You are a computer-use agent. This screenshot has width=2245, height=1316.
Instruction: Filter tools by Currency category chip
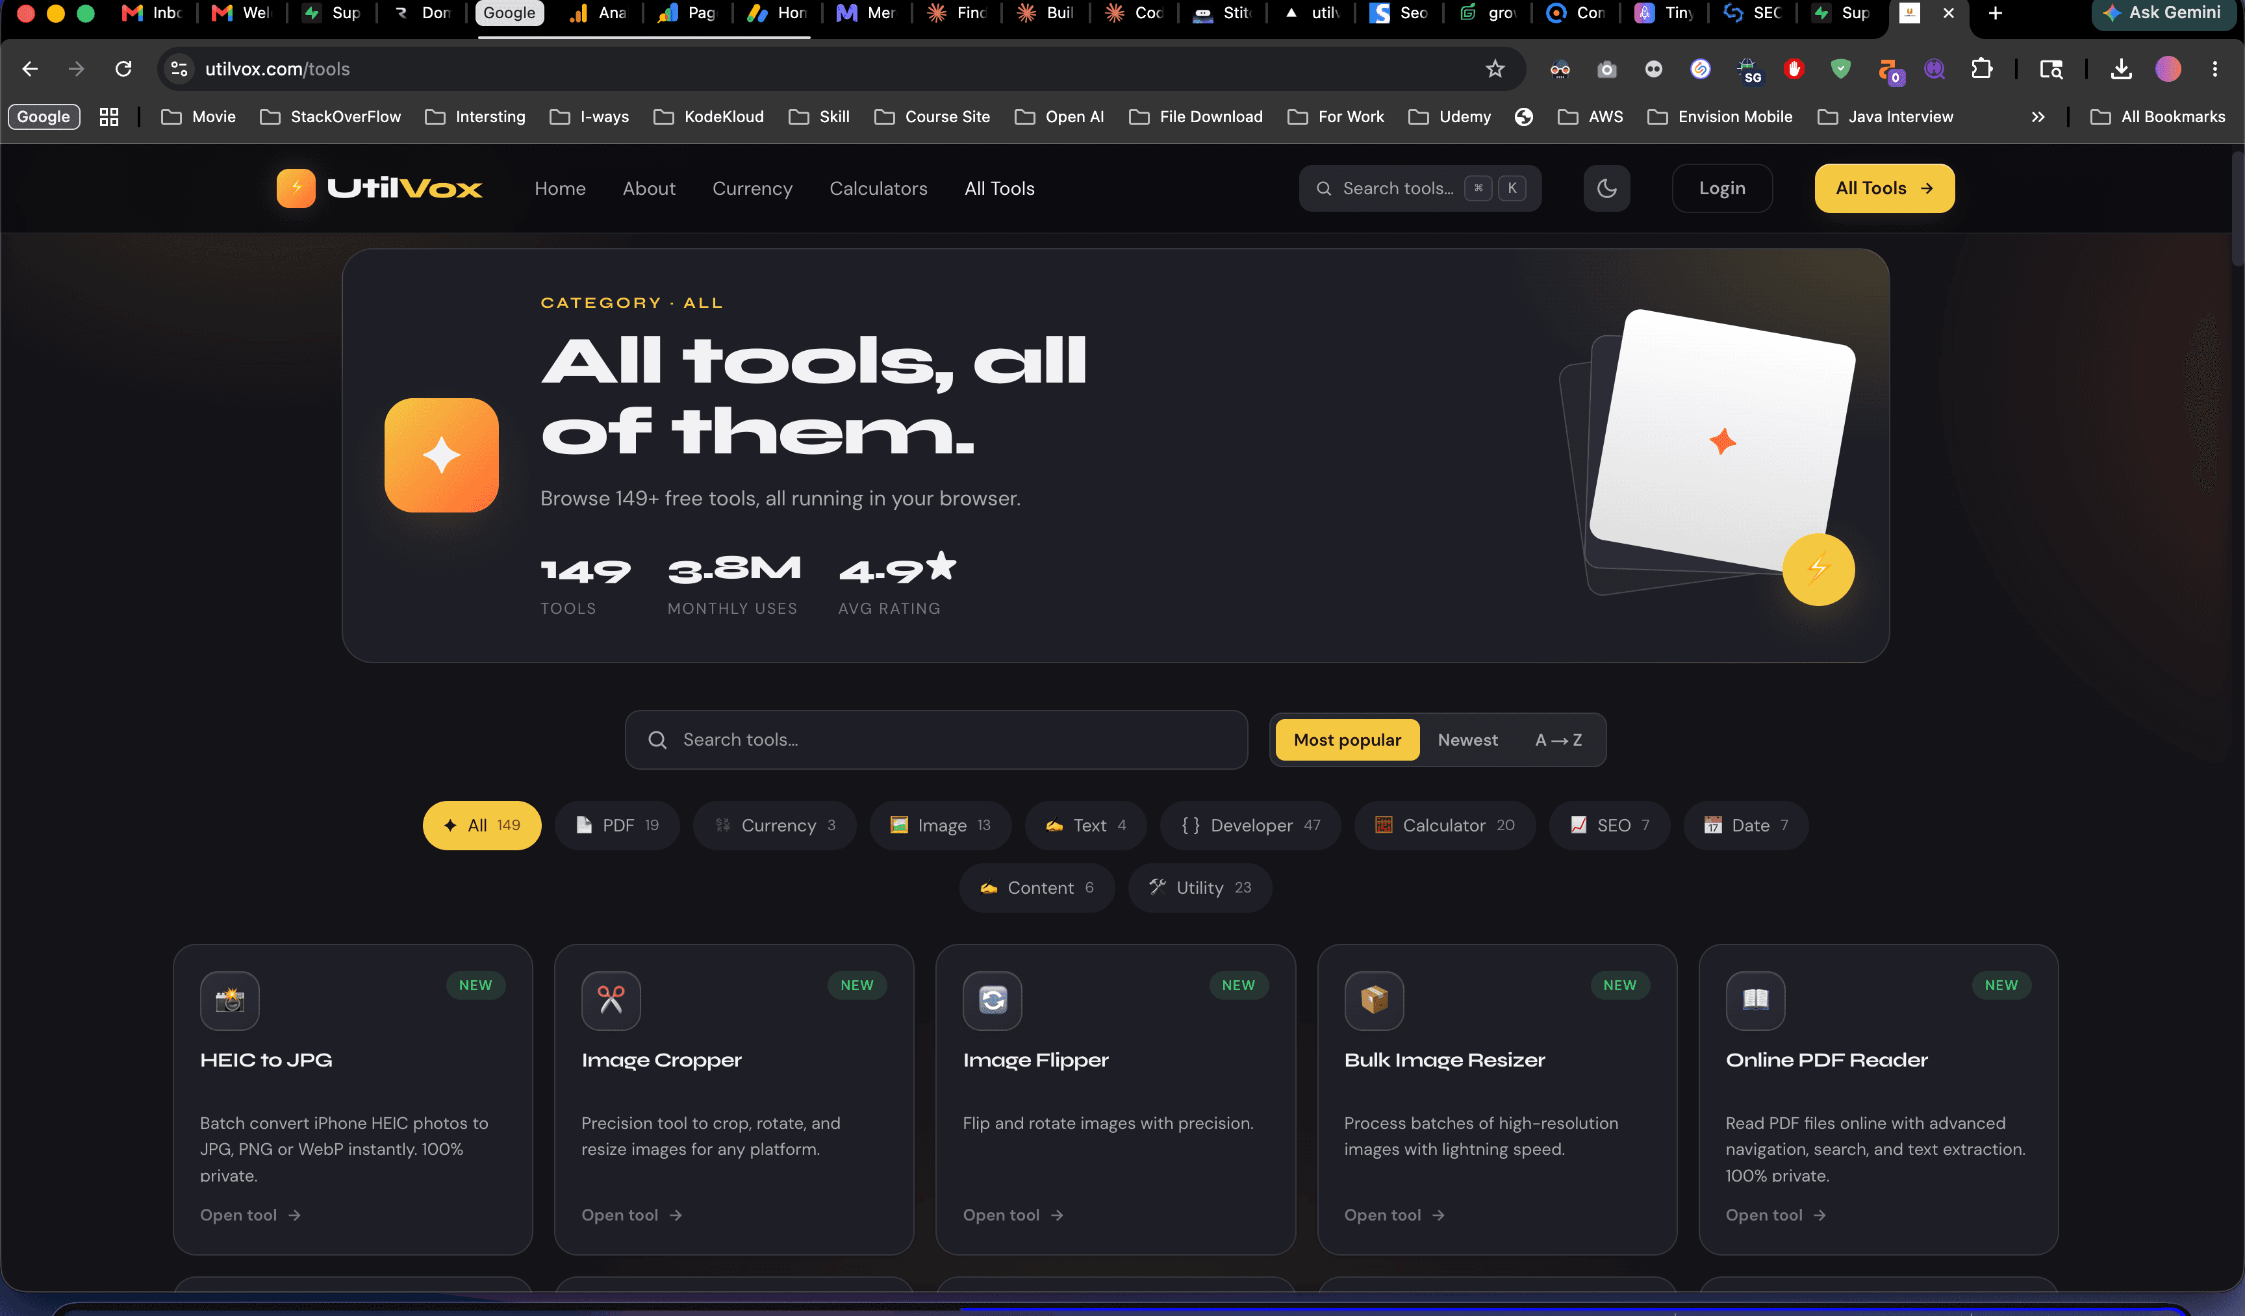tap(775, 825)
